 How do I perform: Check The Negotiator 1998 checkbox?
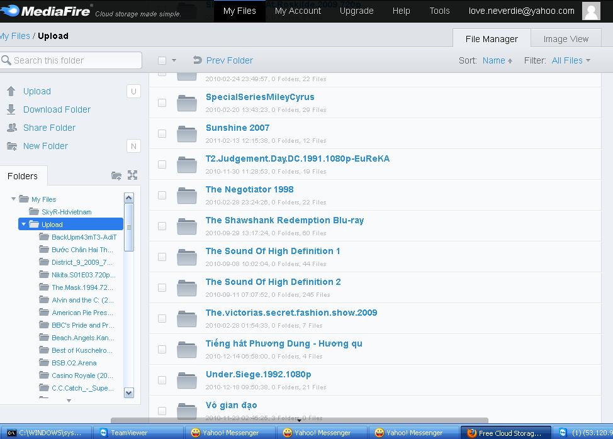tap(162, 195)
